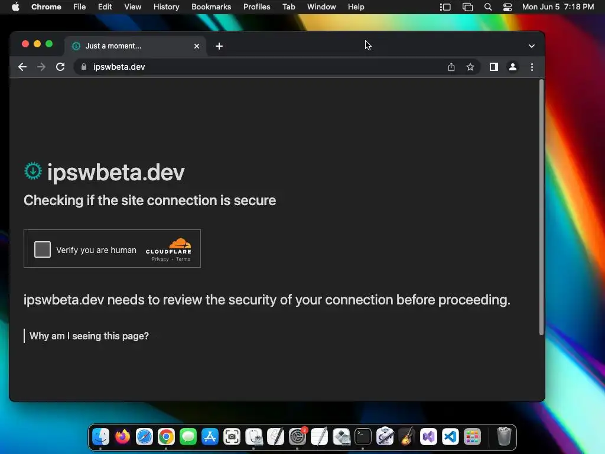Launch Firefox from the Dock
The width and height of the screenshot is (605, 454).
pos(123,437)
